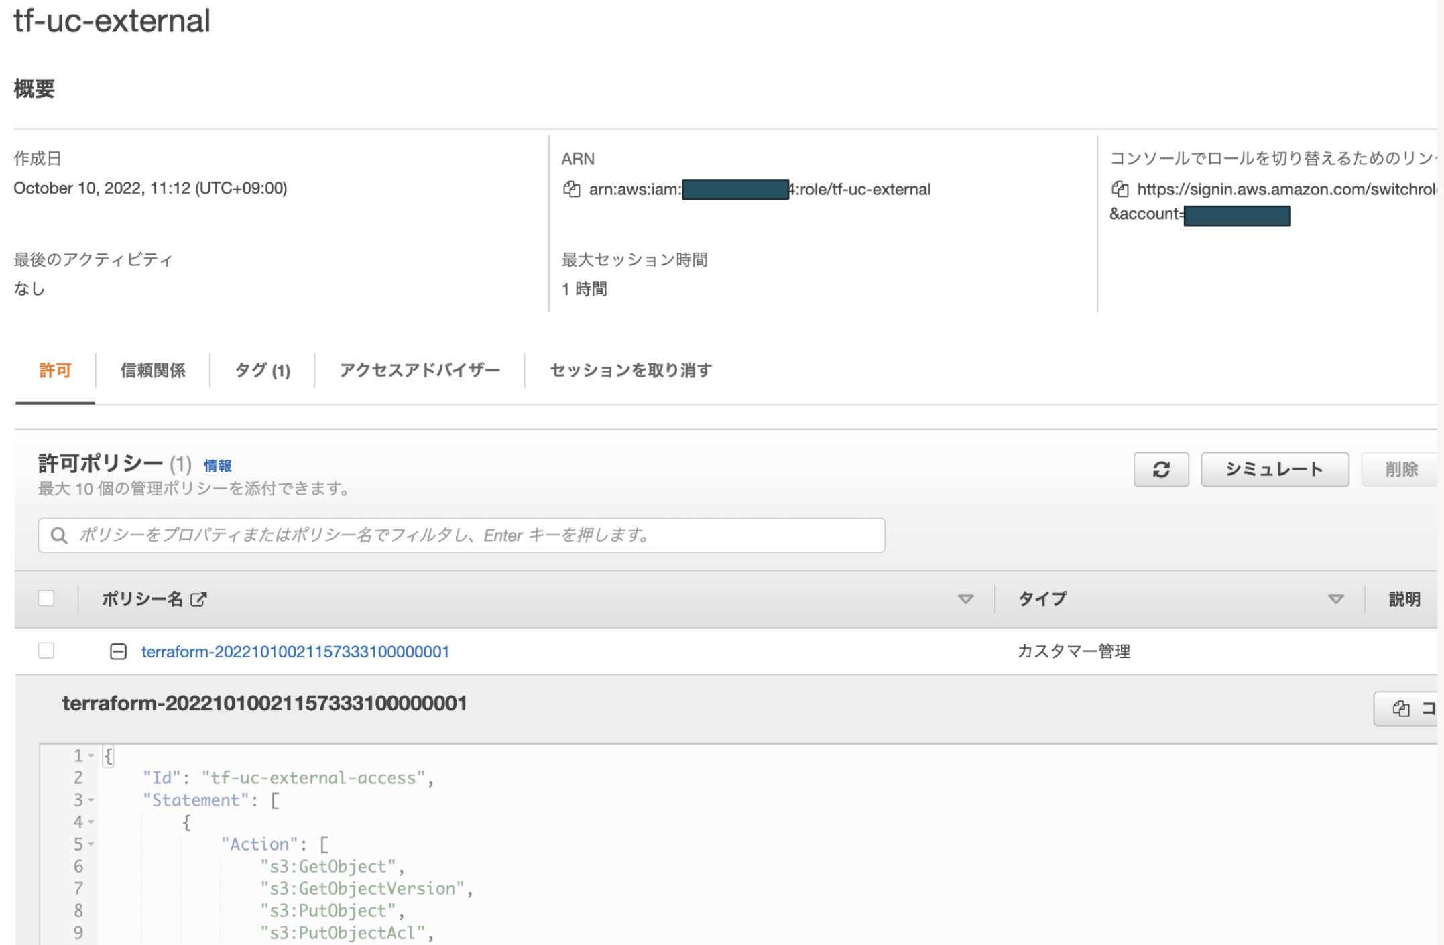The width and height of the screenshot is (1444, 945).
Task: Click external link icon beside ポリシー名
Action: 198,599
